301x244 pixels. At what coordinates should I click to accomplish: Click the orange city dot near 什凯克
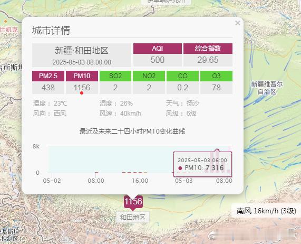pos(6,21)
